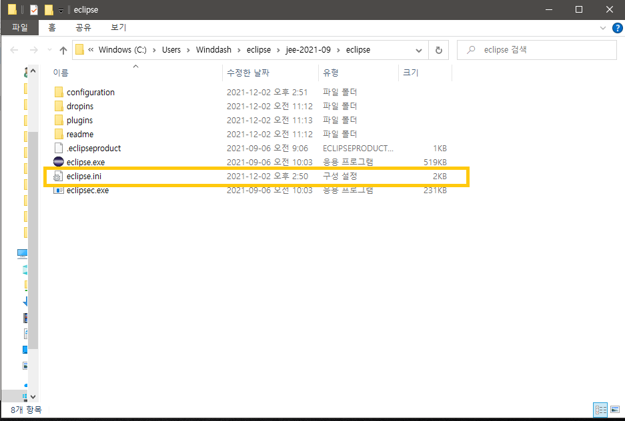Switch to large icons view layout

click(615, 410)
